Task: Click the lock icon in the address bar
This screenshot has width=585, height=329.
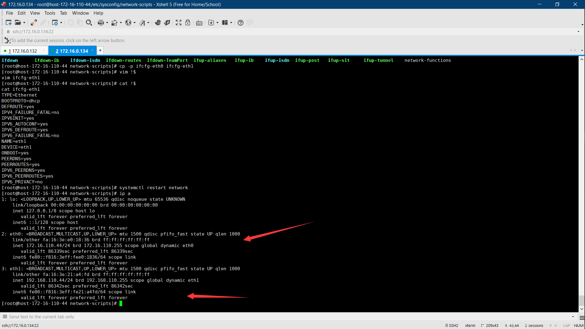Action: [8, 32]
